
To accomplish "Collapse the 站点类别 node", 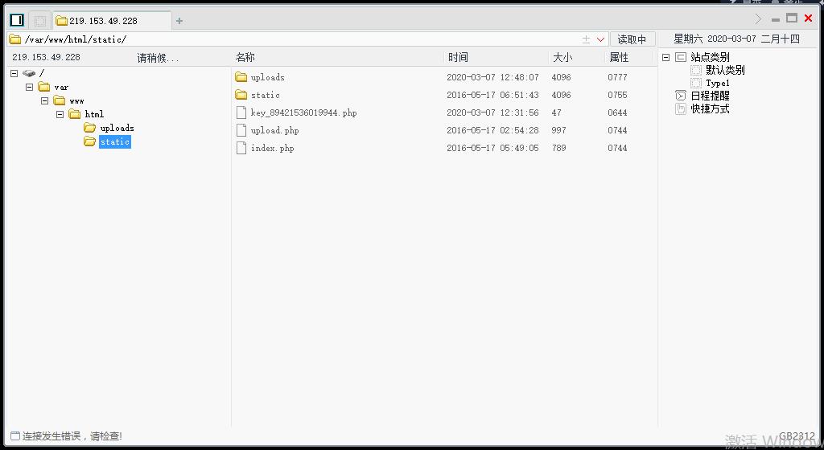I will (x=665, y=57).
